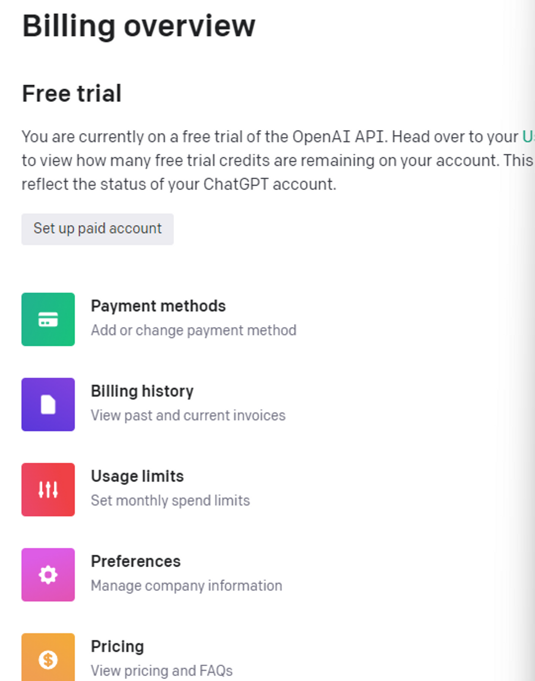Click the green Usage link in paragraph
The width and height of the screenshot is (535, 681).
[528, 137]
